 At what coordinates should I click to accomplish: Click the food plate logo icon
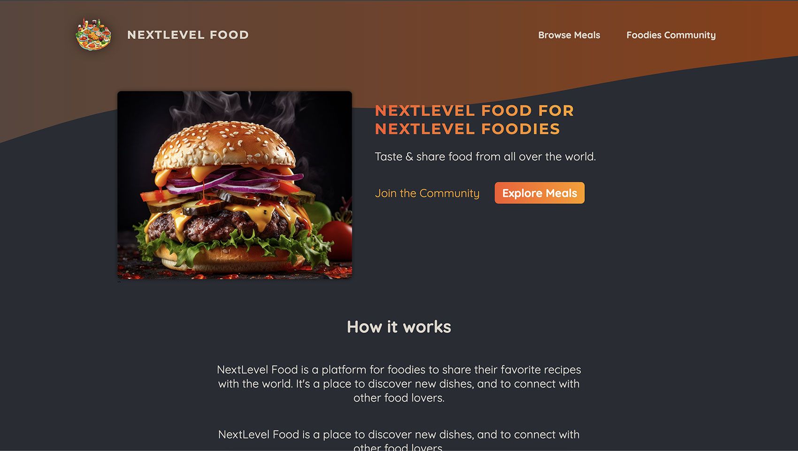94,34
